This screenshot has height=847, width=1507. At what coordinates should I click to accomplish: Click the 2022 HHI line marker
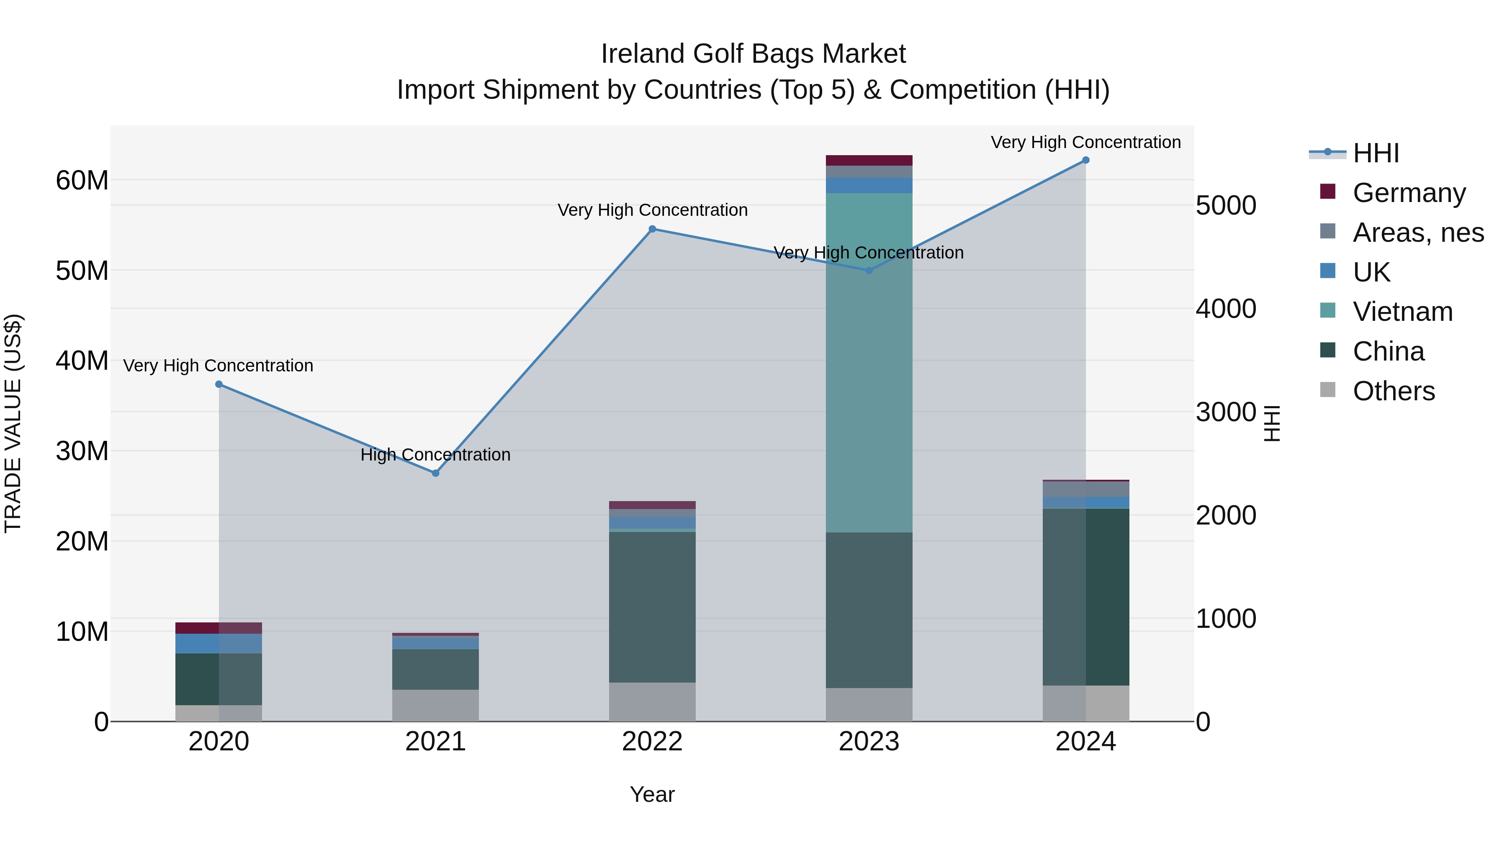point(652,228)
